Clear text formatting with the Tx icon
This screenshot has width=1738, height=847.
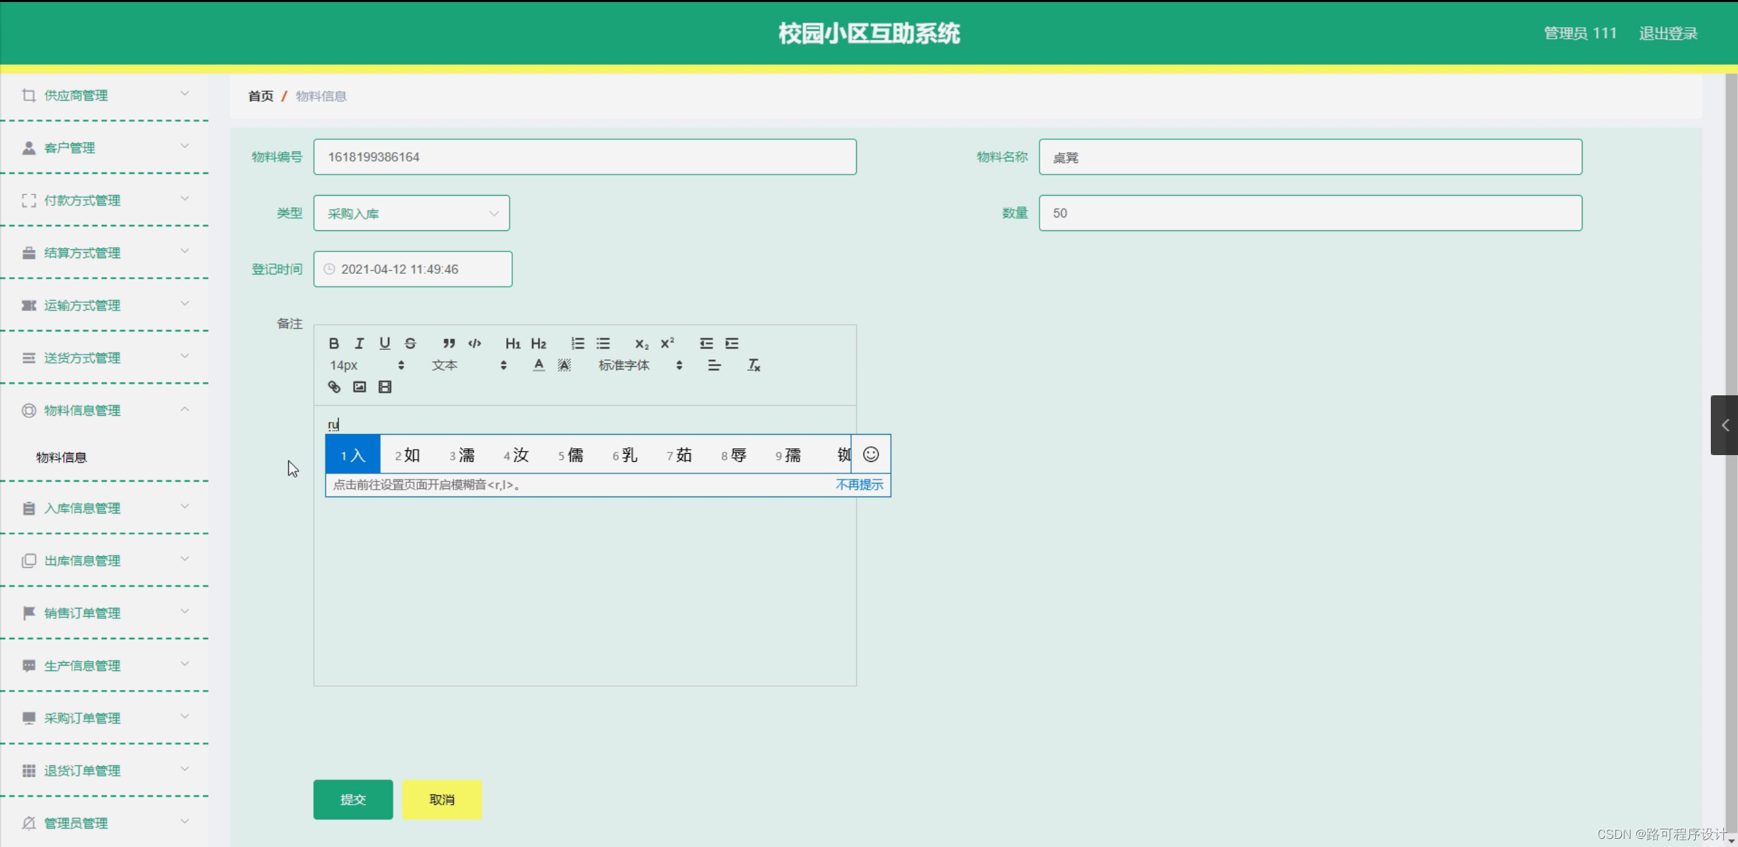coord(753,365)
